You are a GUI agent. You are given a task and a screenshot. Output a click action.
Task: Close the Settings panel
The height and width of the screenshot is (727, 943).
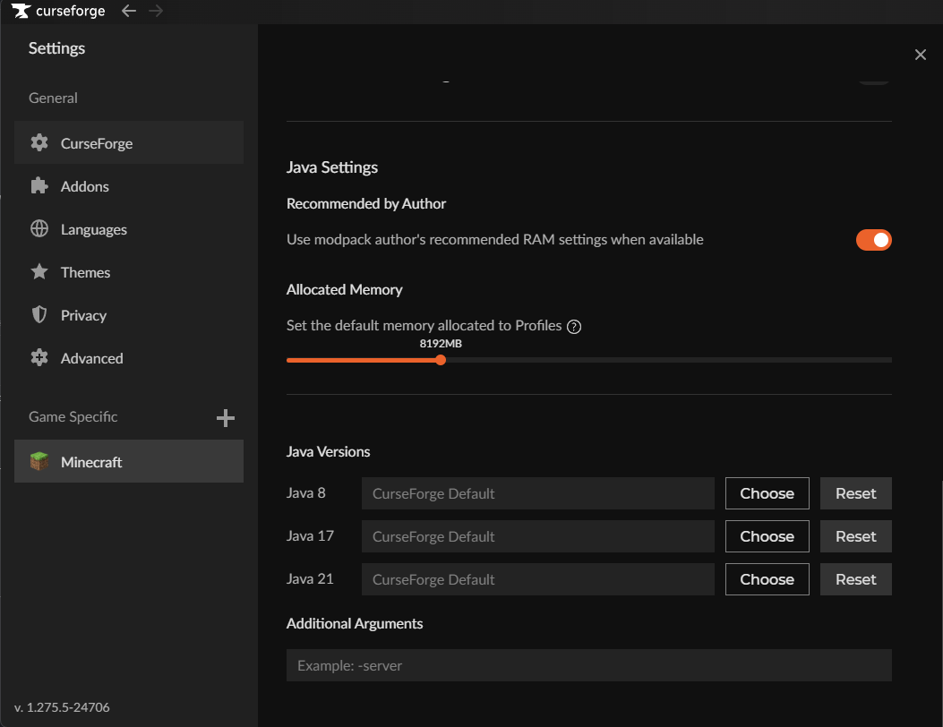pos(920,55)
